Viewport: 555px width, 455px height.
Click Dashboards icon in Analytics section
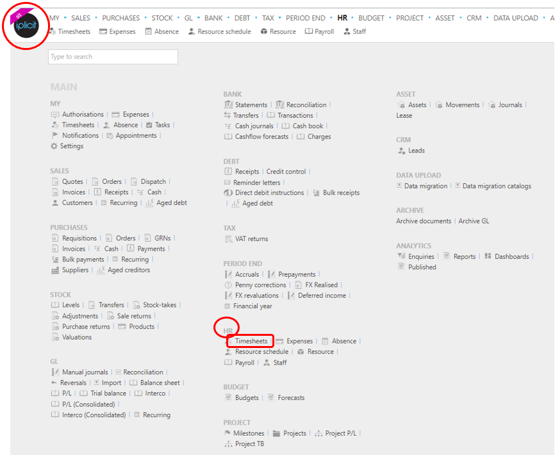[x=488, y=256]
